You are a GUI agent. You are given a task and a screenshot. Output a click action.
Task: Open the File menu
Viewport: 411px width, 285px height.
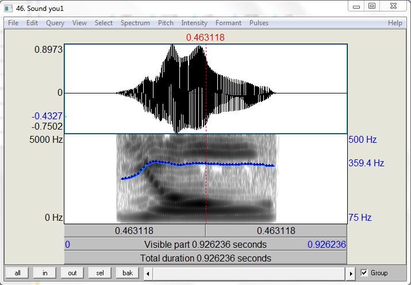pyautogui.click(x=13, y=23)
